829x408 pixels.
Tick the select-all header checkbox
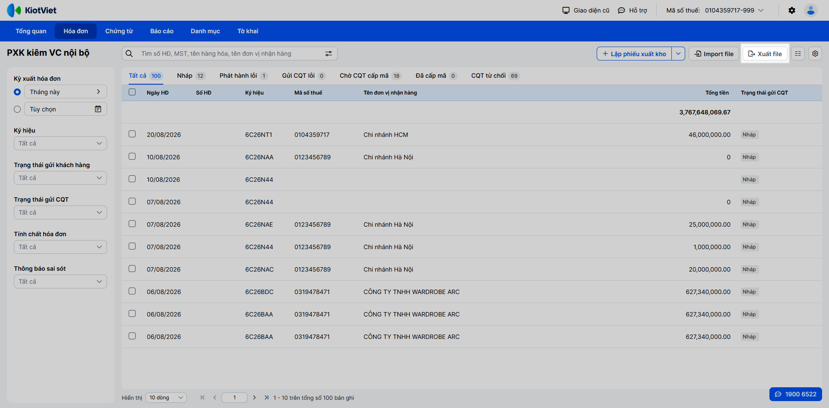click(132, 92)
